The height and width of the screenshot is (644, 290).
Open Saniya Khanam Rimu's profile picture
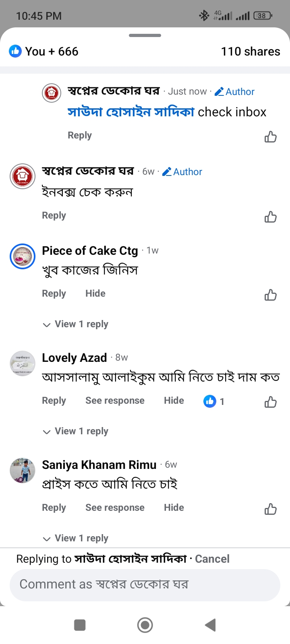[23, 470]
